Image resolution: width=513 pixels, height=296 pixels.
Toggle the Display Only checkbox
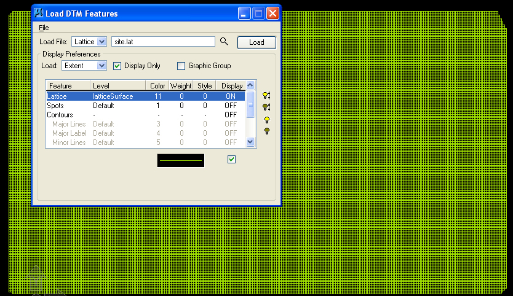117,66
